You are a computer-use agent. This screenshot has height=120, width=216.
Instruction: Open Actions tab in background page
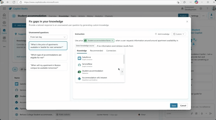[82, 16]
